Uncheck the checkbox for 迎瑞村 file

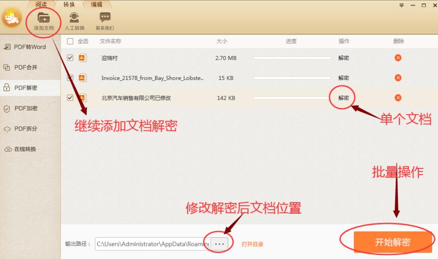[70, 58]
